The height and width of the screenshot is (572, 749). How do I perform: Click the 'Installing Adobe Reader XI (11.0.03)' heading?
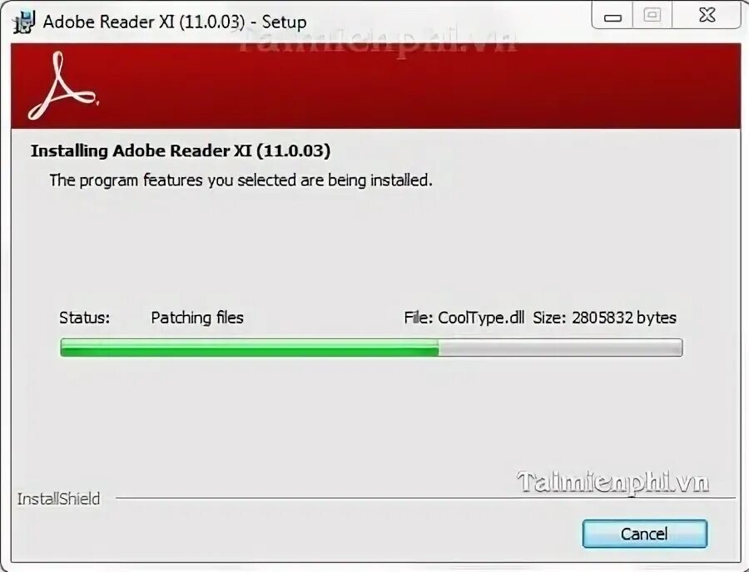pos(181,150)
